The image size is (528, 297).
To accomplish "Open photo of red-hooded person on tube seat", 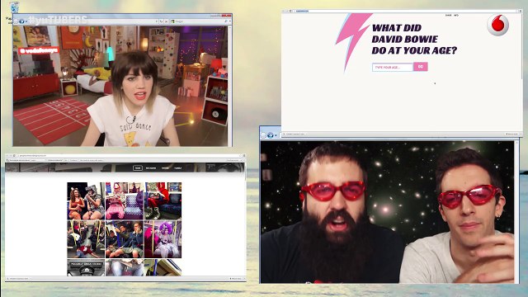I will (x=163, y=201).
